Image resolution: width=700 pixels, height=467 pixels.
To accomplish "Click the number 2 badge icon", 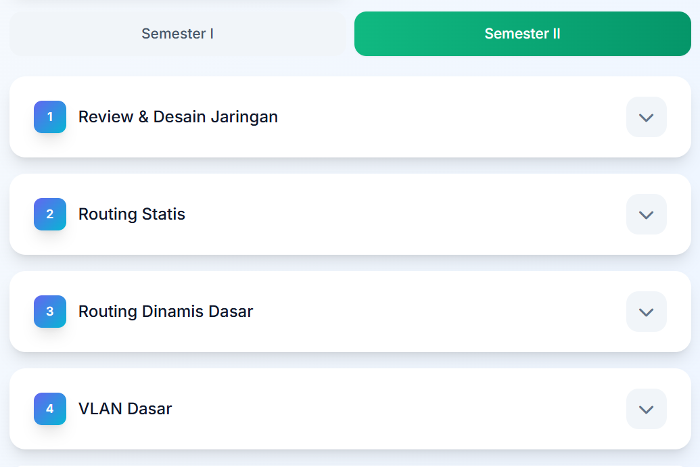I will [x=50, y=214].
